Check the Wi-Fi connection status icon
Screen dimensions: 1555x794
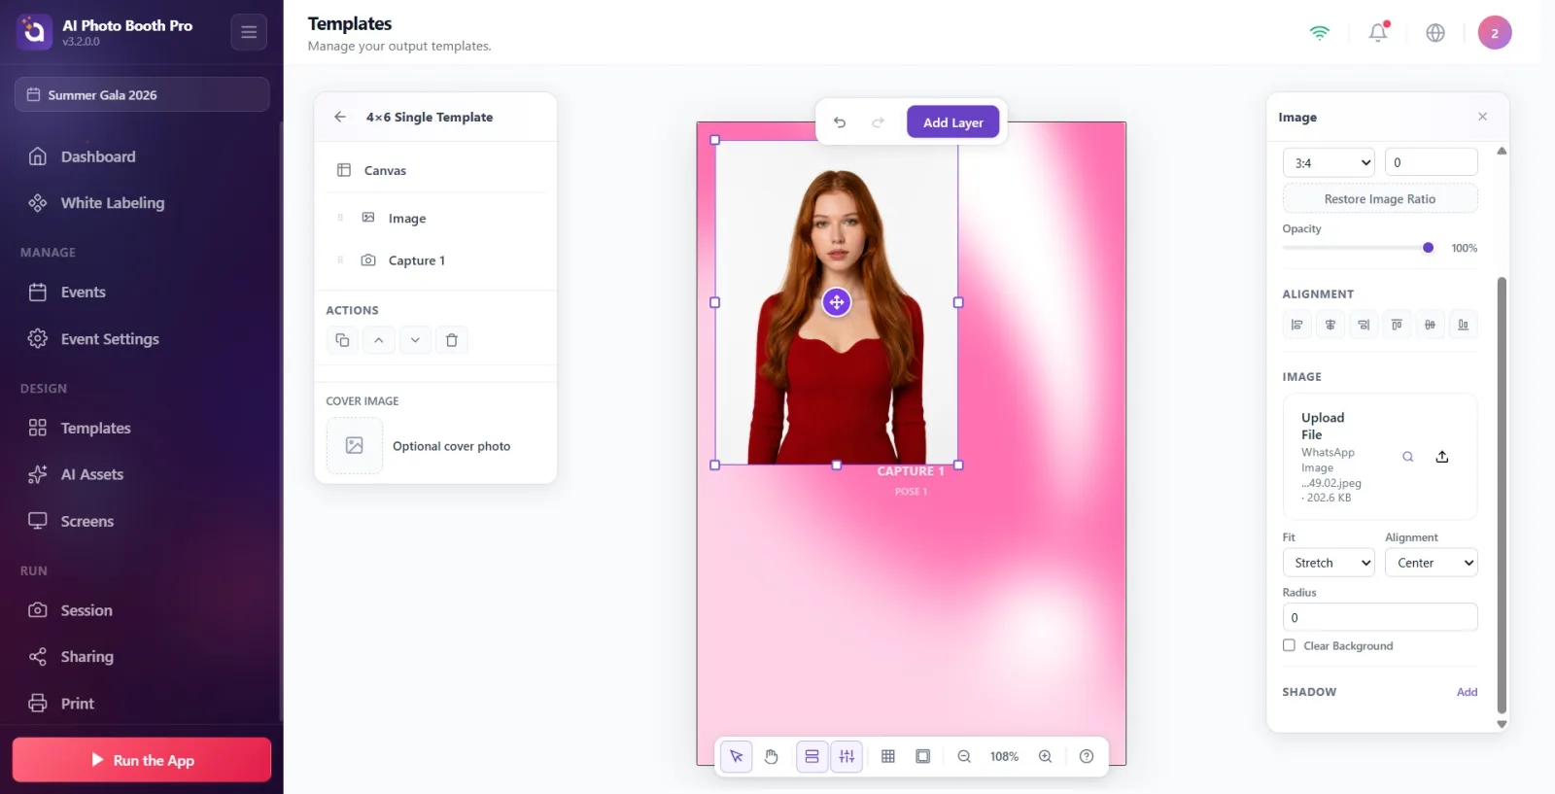pos(1319,33)
